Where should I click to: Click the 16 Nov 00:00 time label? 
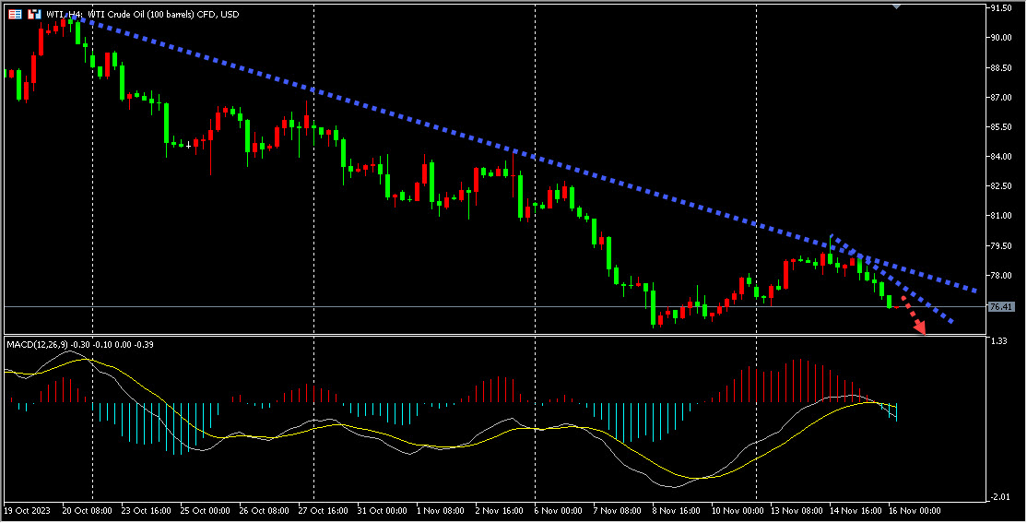pyautogui.click(x=915, y=511)
